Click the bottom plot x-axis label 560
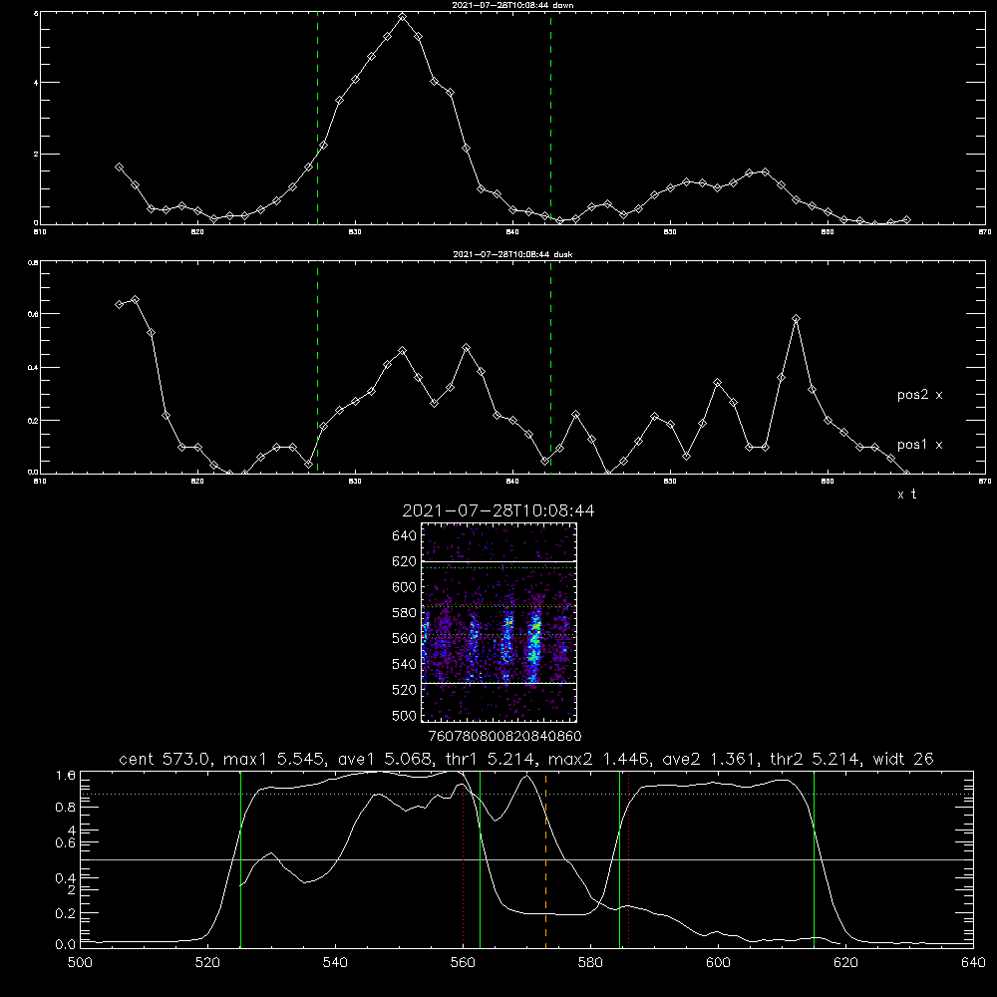The image size is (997, 997). click(x=463, y=963)
